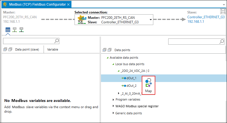Viewport: 227px width, 123px height.
Task: Click the Local bus data points label
Action: point(130,64)
